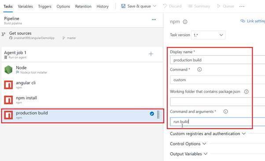Expand the Save & queue dropdown arrow
This screenshot has height=161, width=265.
point(155,6)
